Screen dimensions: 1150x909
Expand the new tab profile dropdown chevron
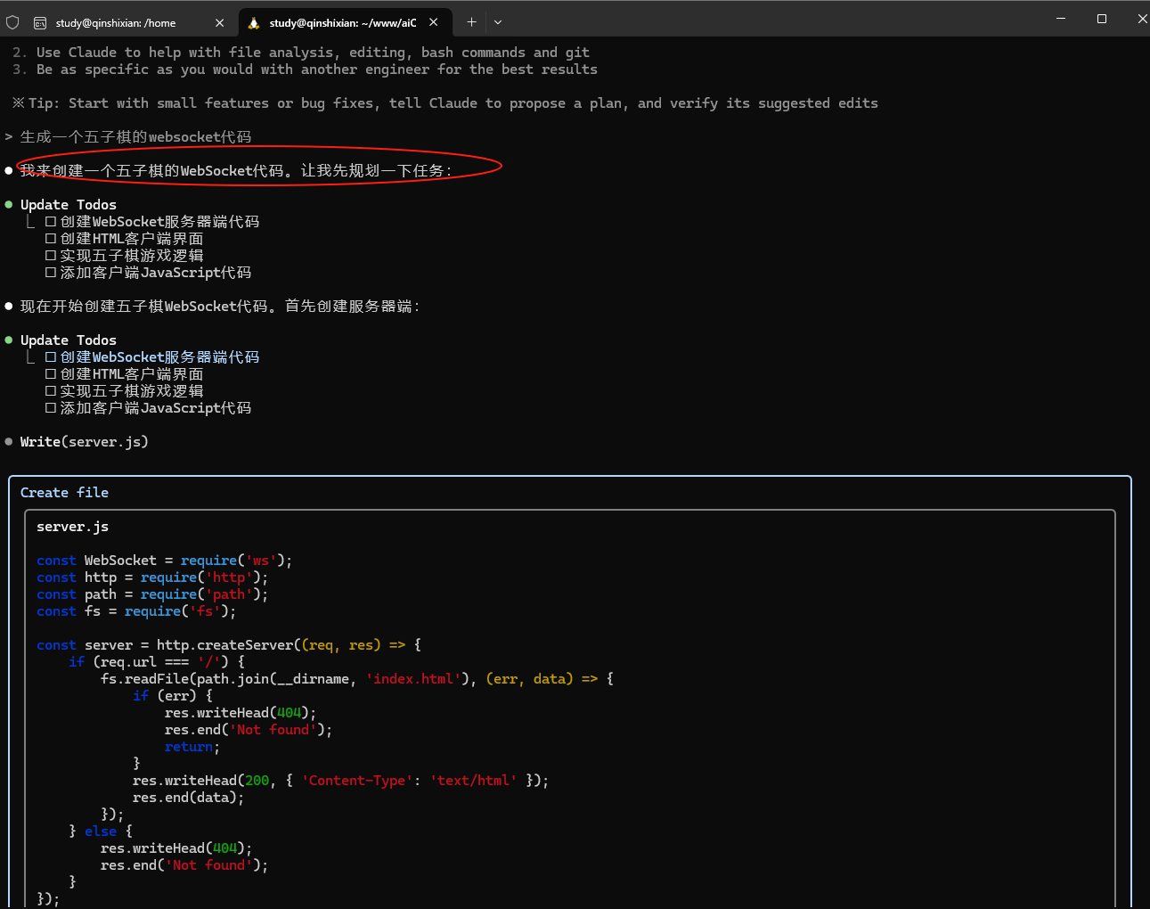click(498, 22)
